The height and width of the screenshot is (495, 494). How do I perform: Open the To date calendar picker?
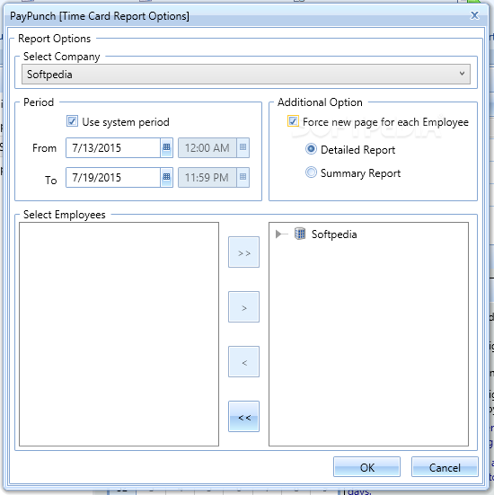click(166, 177)
